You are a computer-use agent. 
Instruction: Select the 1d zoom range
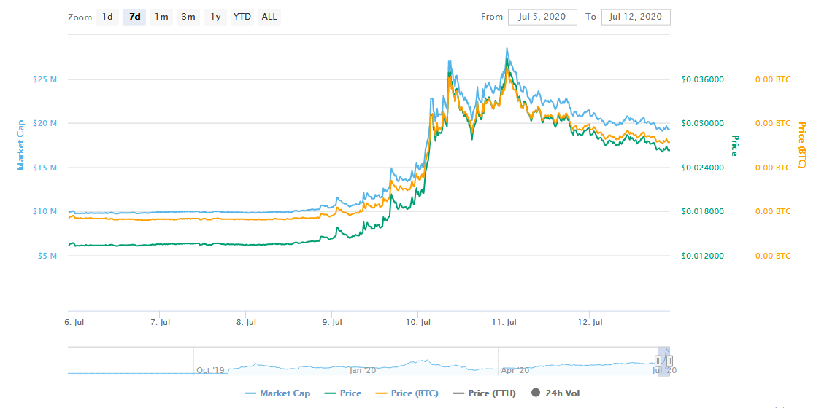tap(107, 17)
